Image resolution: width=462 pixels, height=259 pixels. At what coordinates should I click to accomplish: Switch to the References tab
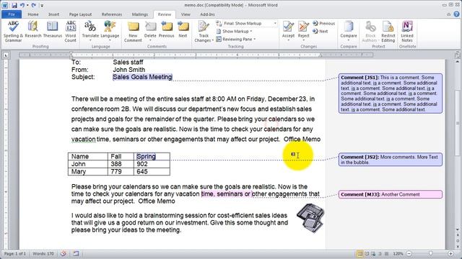point(112,14)
